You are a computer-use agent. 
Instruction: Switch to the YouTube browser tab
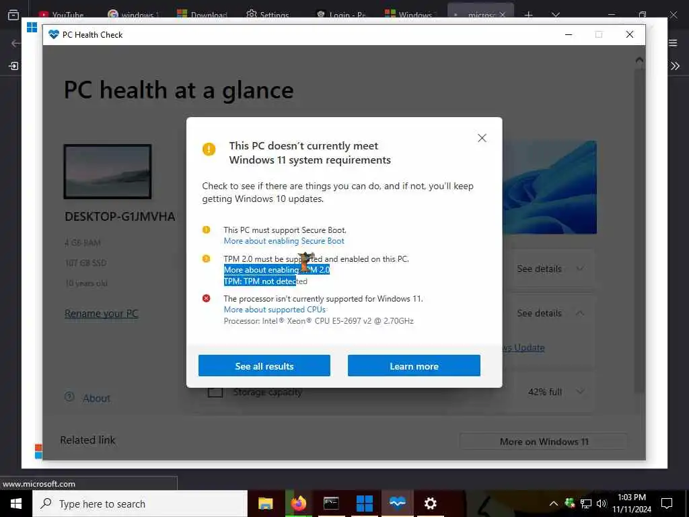point(61,15)
